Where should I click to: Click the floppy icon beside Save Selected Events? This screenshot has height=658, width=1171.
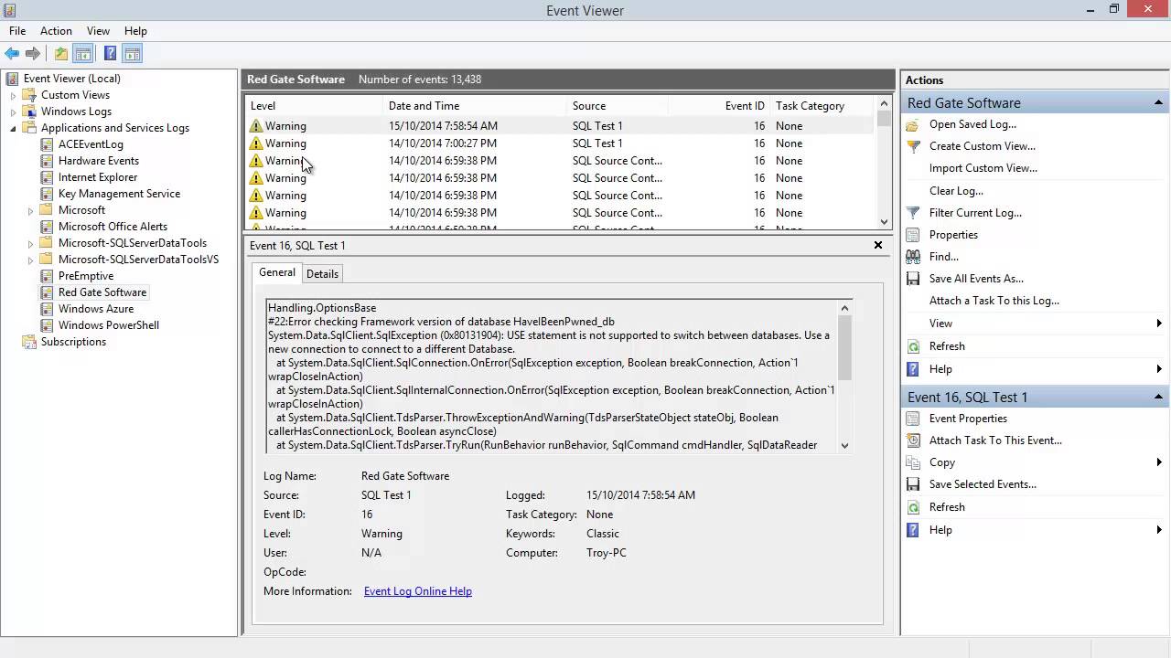click(x=913, y=484)
